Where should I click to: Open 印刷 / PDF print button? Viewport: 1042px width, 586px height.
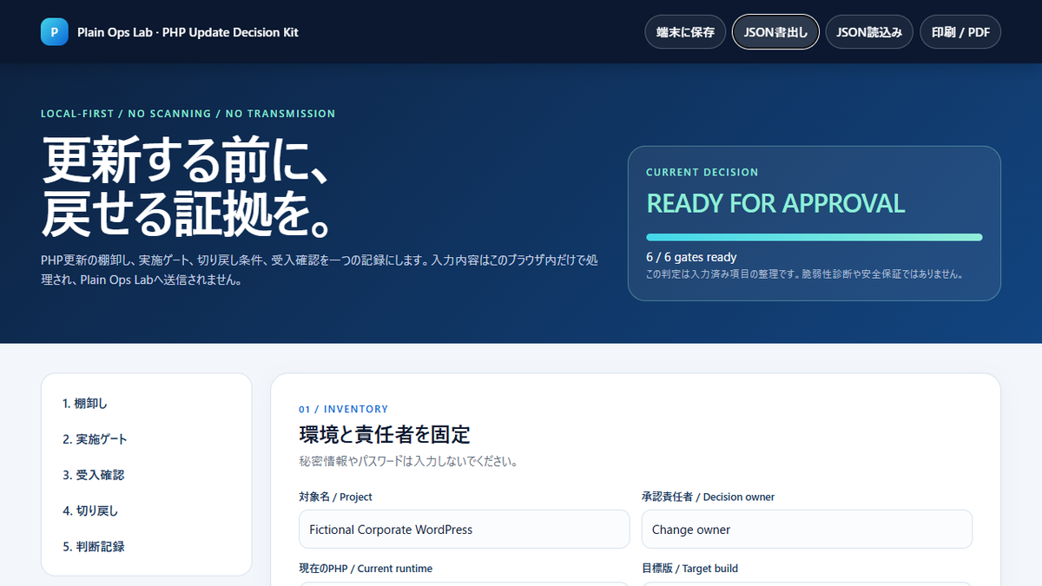coord(960,32)
